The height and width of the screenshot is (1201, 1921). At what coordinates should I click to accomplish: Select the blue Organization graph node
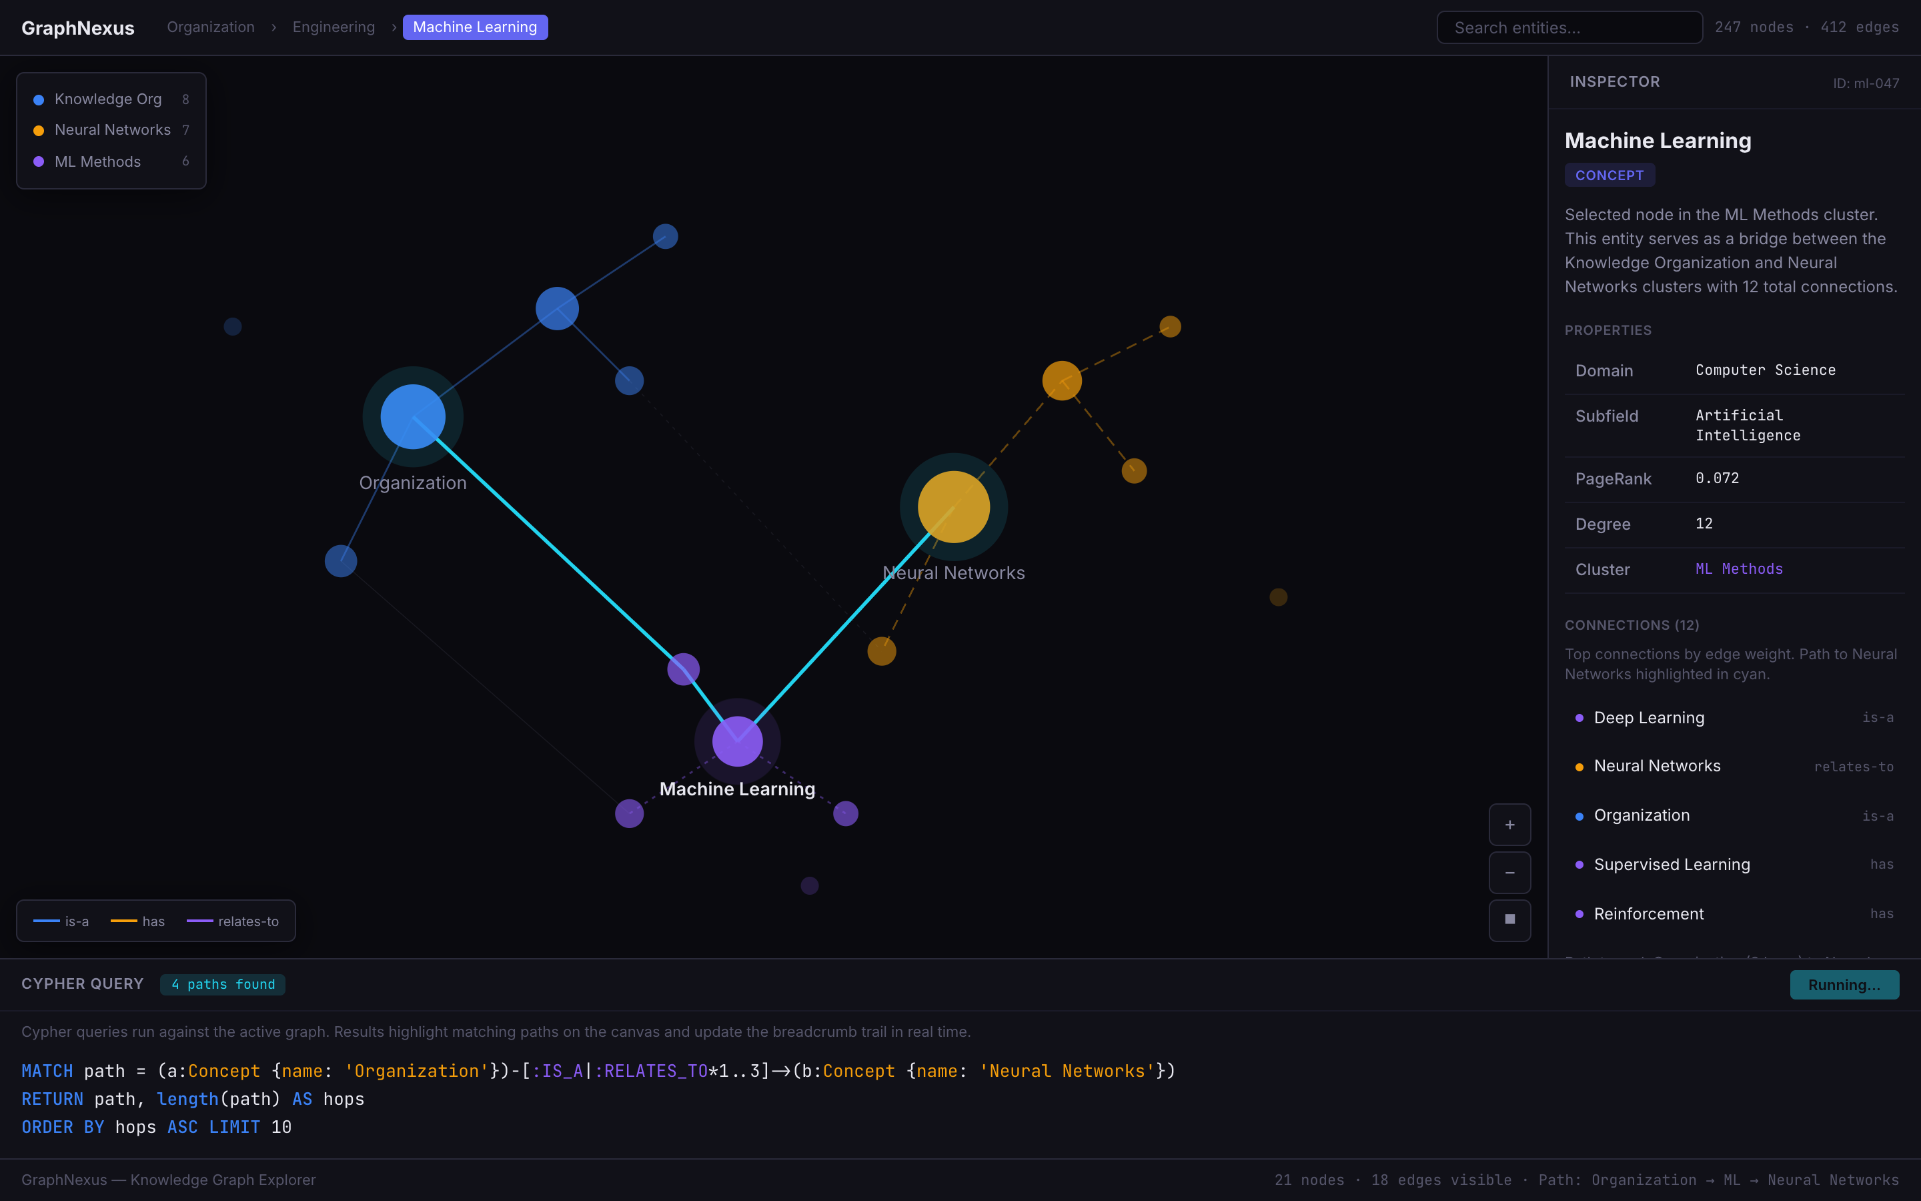pyautogui.click(x=413, y=416)
